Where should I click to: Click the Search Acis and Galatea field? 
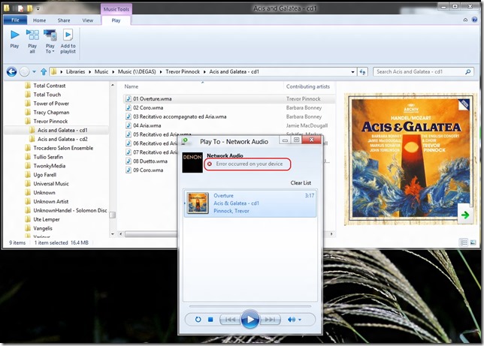pyautogui.click(x=419, y=72)
